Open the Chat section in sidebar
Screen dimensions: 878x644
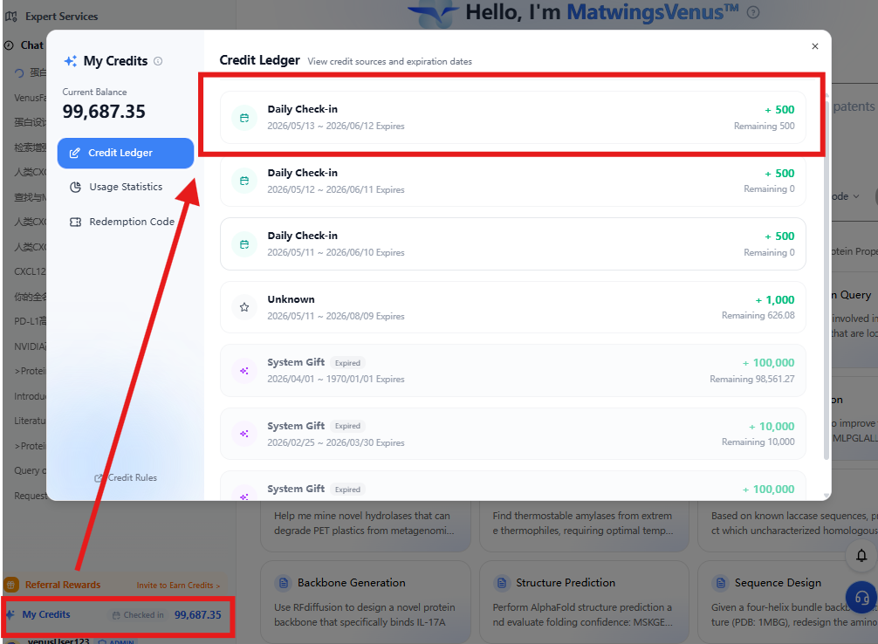click(x=31, y=45)
